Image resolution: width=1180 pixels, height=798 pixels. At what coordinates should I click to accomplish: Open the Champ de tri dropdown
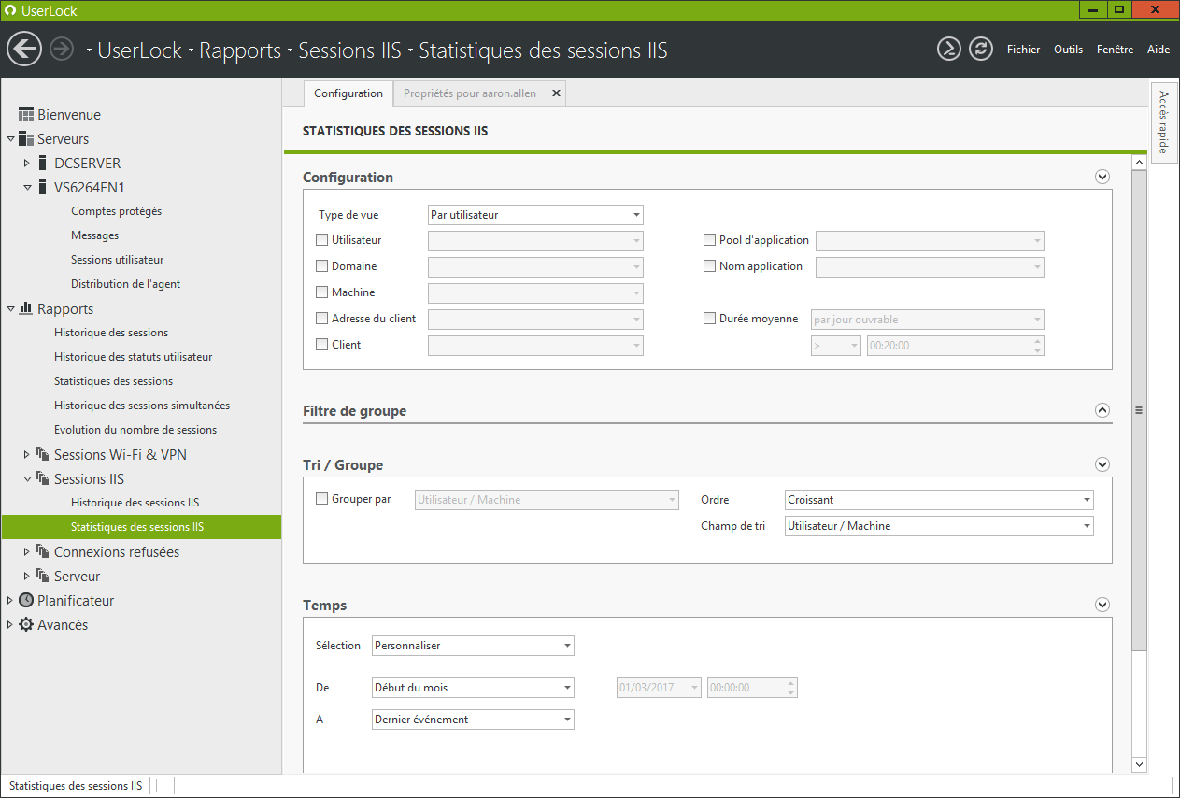click(x=939, y=526)
